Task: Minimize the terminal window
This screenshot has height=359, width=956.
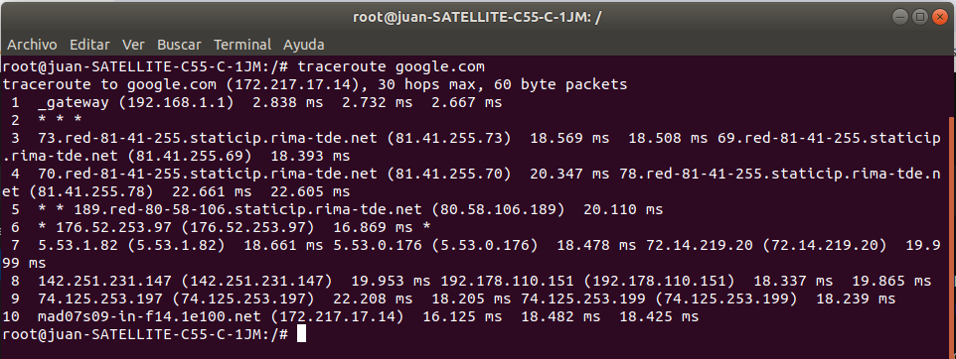Action: pyautogui.click(x=901, y=17)
